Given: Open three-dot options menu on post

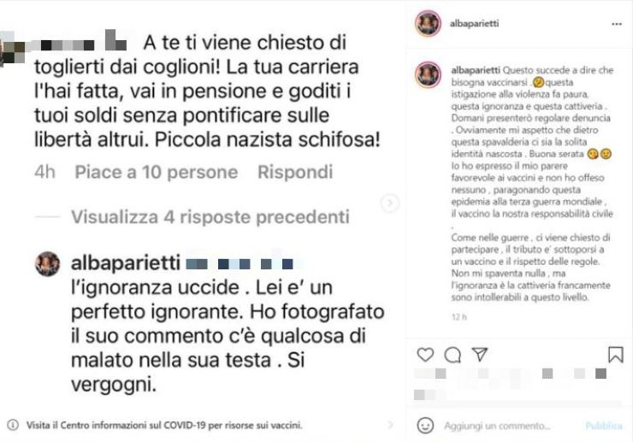Looking at the screenshot, I should coord(617,24).
